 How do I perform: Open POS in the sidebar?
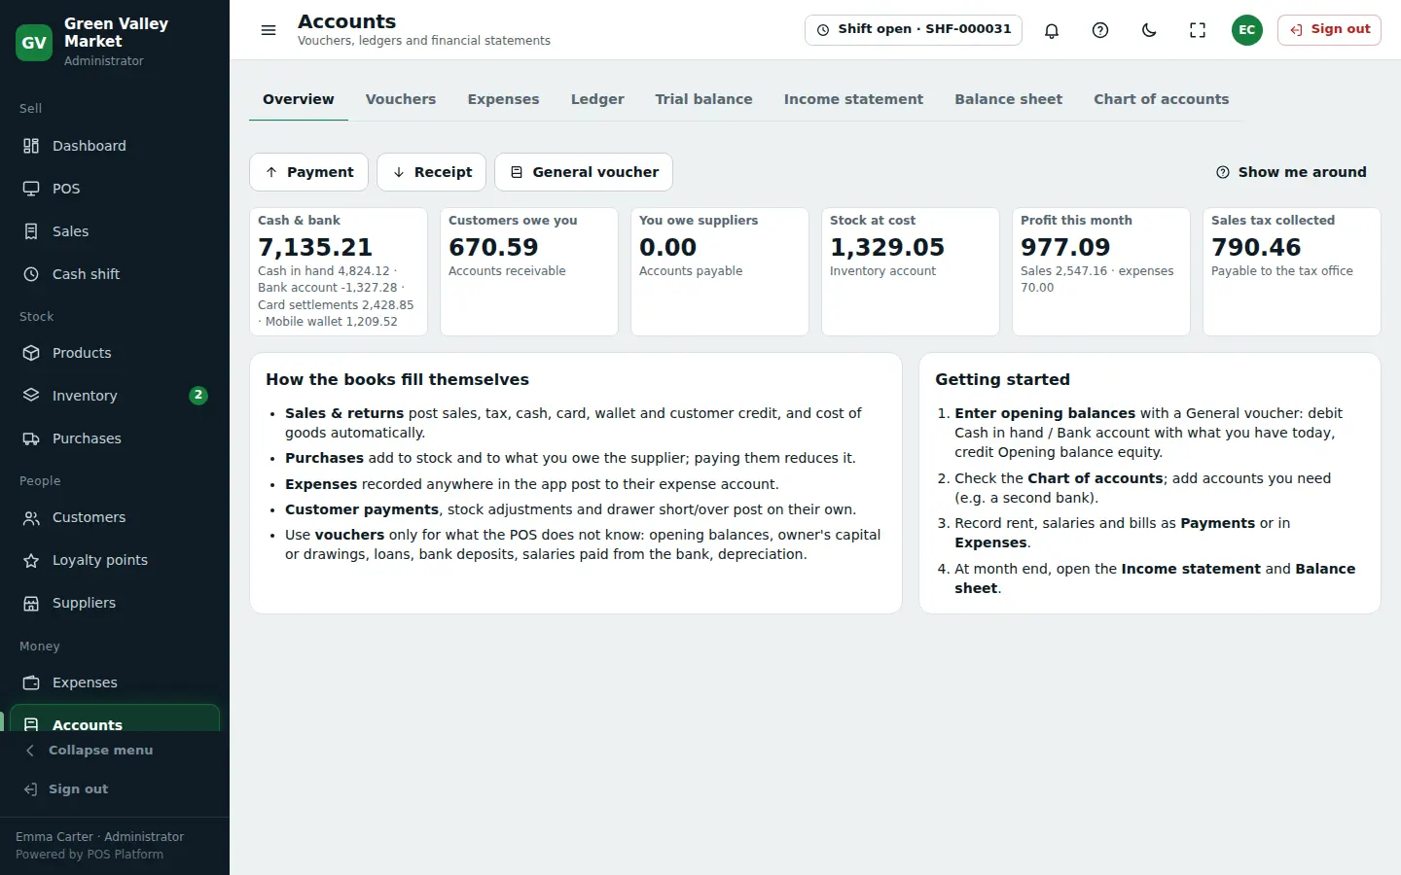(x=115, y=189)
